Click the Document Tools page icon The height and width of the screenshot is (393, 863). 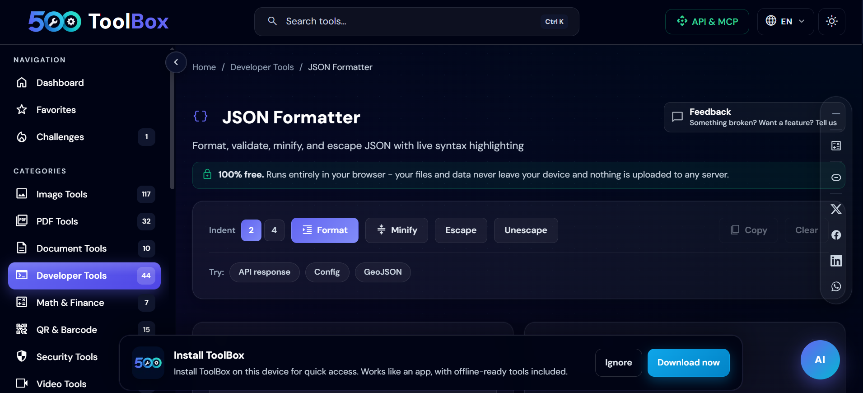coord(22,248)
